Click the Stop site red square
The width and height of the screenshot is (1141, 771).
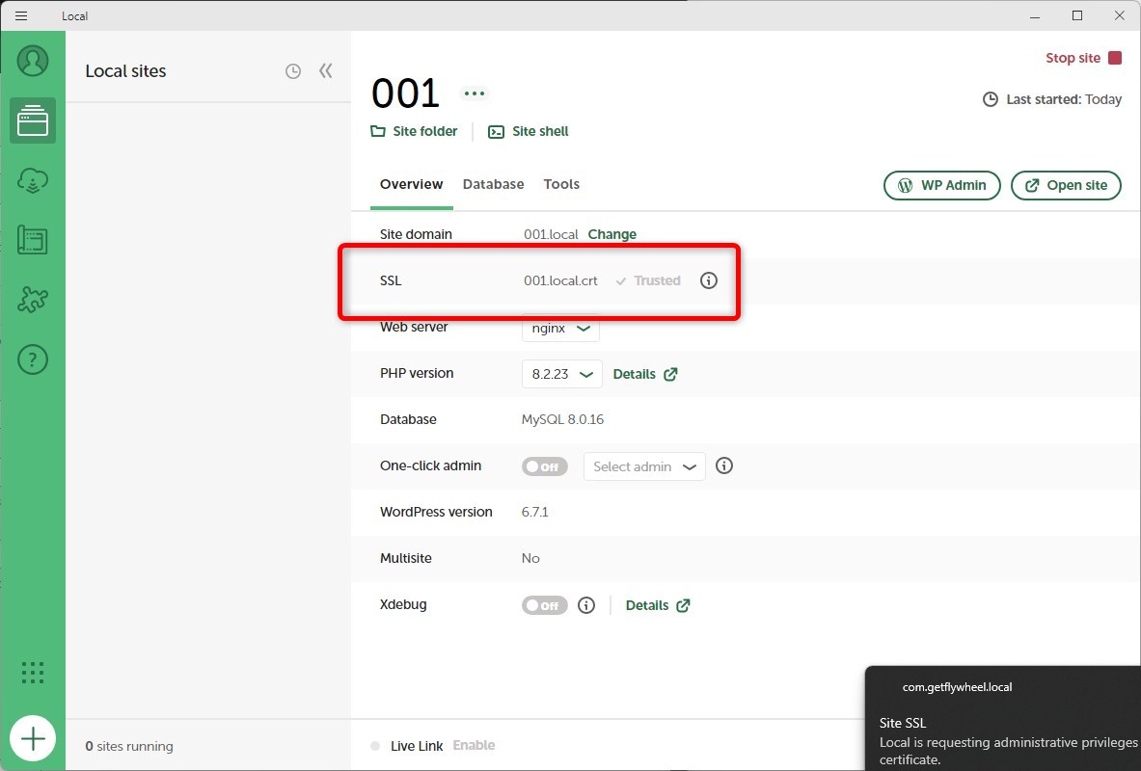(x=1115, y=58)
